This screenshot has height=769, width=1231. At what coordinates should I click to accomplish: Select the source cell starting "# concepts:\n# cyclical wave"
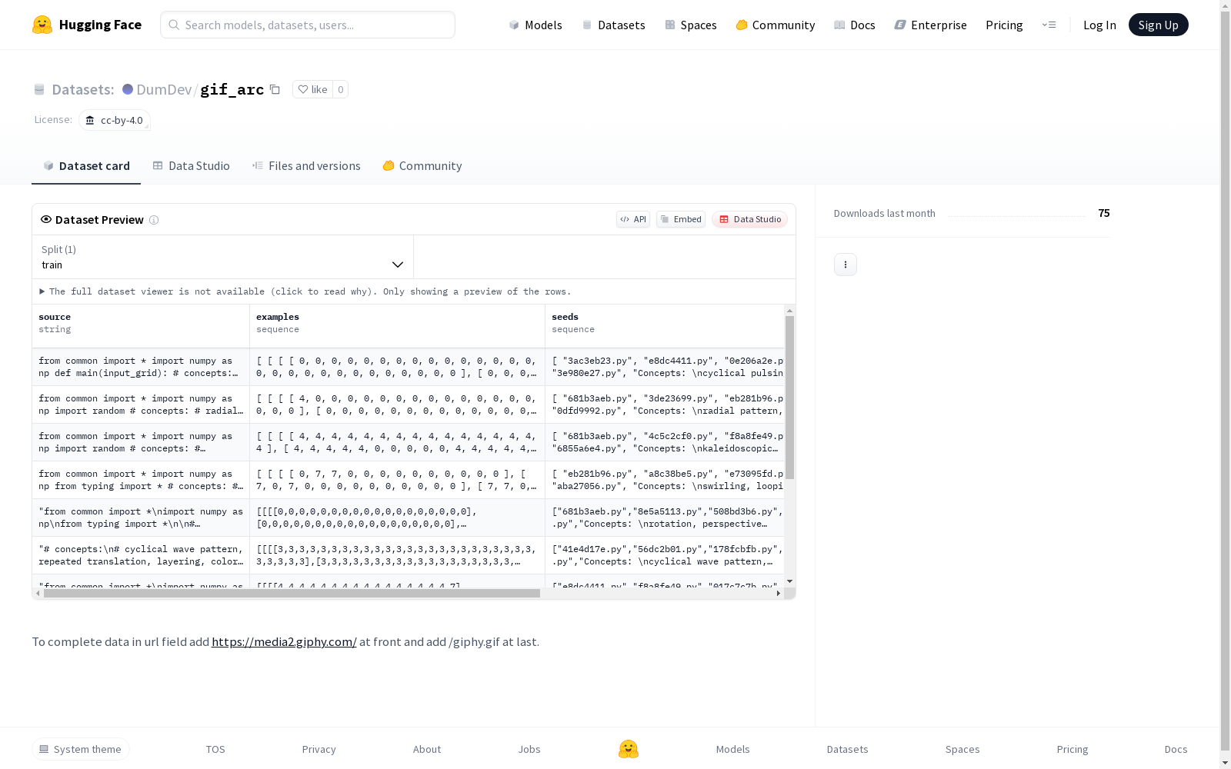pyautogui.click(x=141, y=555)
